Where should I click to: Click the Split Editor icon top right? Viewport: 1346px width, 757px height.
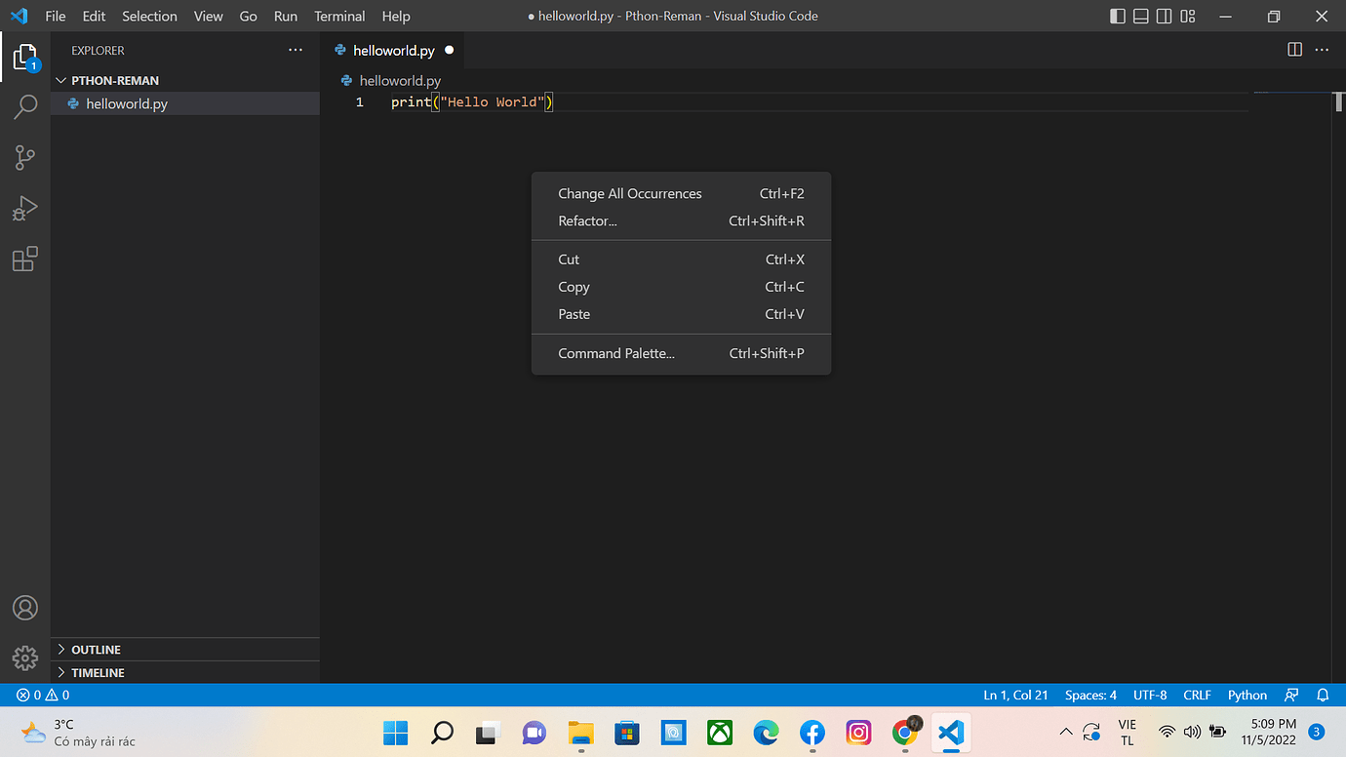1293,49
